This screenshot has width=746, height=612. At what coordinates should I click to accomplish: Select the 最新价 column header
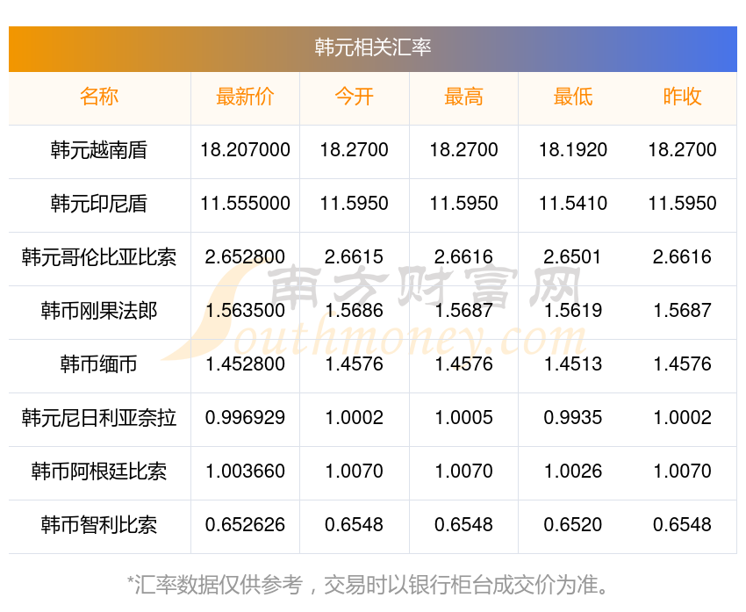(x=245, y=97)
